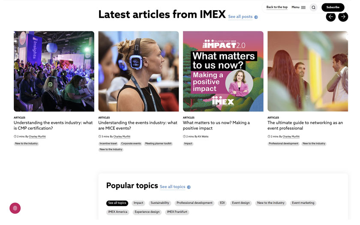Click 'New to the industry' tag under MICE article
The image size is (360, 225).
[111, 150]
